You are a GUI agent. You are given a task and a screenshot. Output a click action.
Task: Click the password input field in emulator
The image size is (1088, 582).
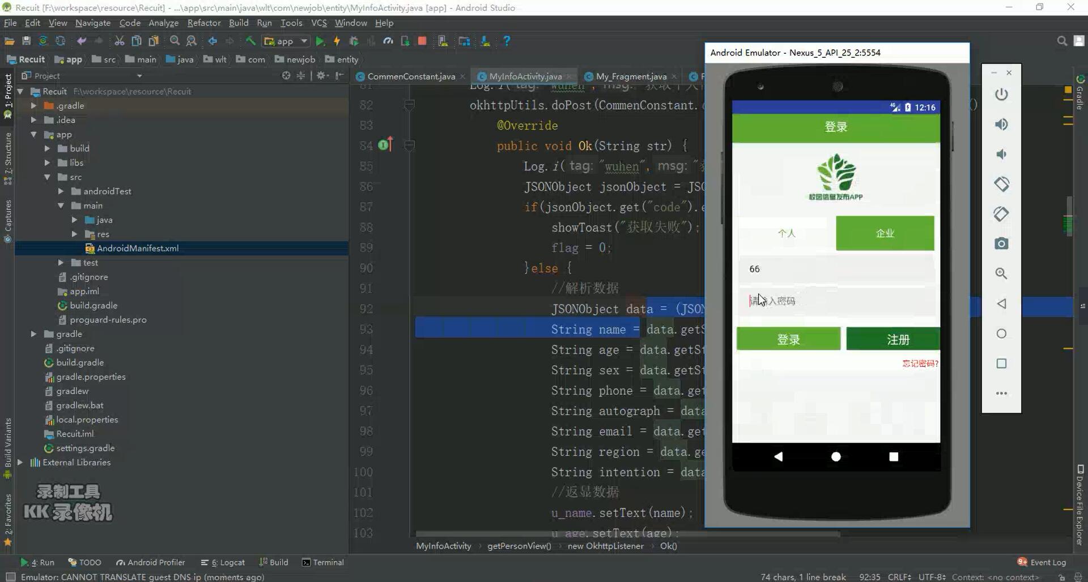click(x=836, y=301)
